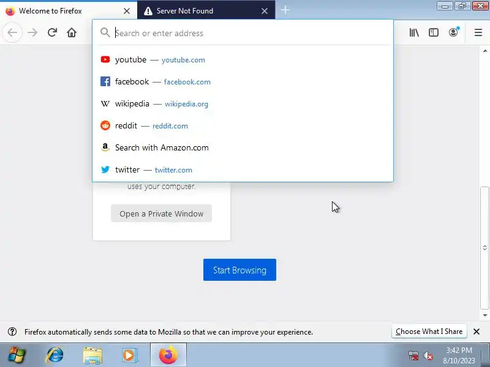The image size is (490, 367).
Task: Open Windows Media Player from taskbar
Action: click(129, 355)
